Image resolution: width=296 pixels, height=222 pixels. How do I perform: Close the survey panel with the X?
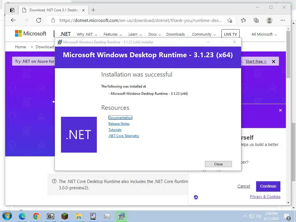(x=280, y=110)
